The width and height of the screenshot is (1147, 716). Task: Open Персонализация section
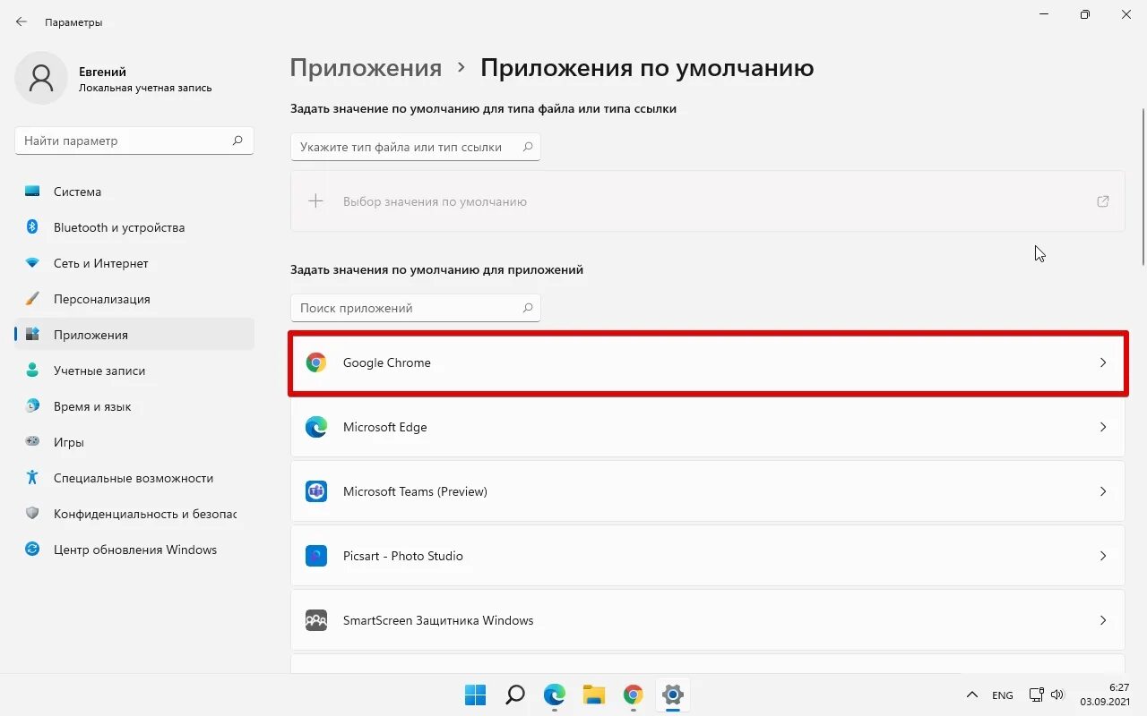[x=134, y=299]
